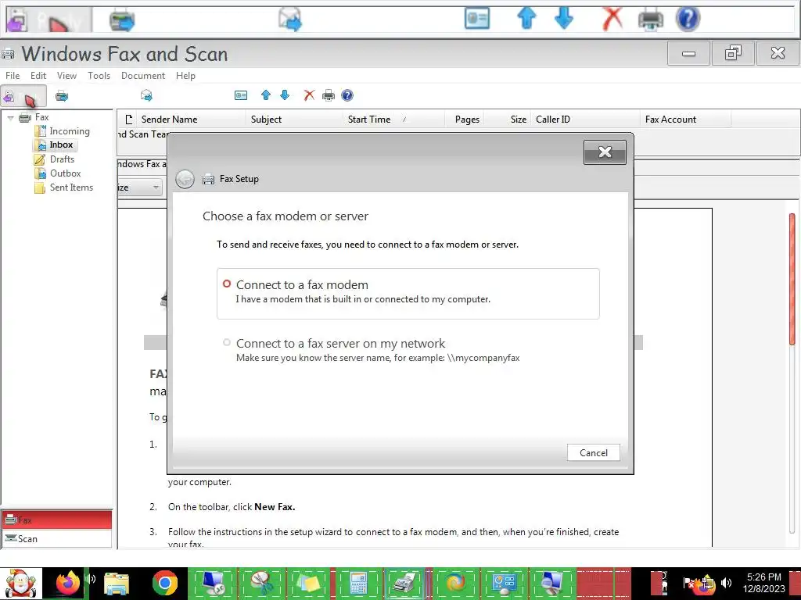Sort by Pages column header
This screenshot has height=600, width=801.
click(464, 120)
